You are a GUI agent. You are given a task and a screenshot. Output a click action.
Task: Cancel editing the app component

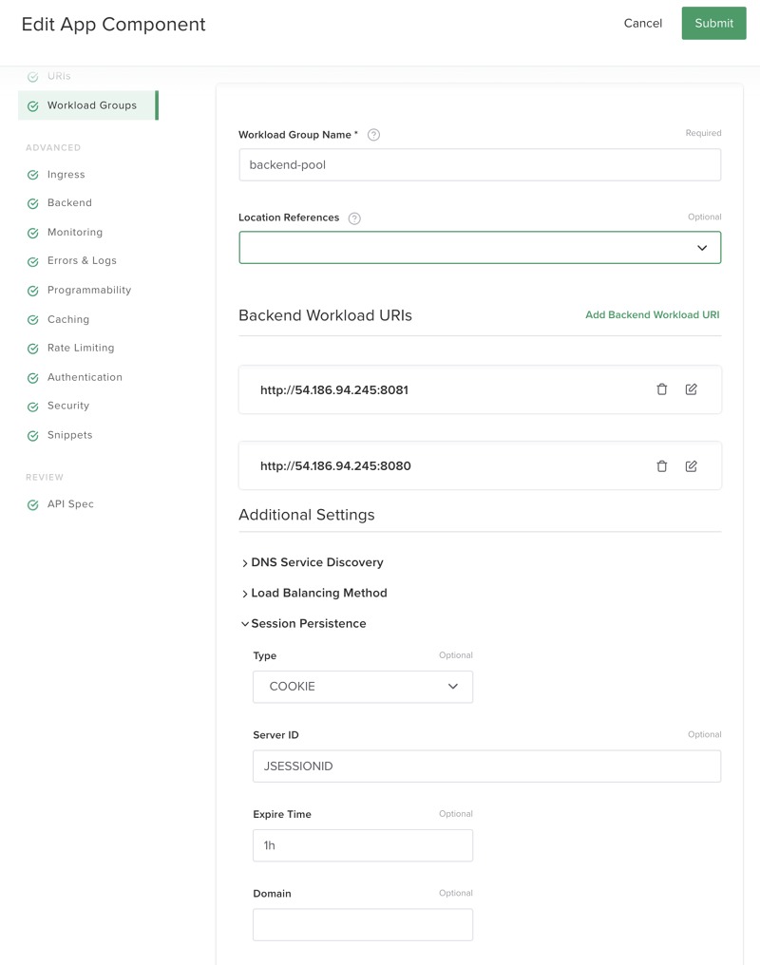coord(643,24)
